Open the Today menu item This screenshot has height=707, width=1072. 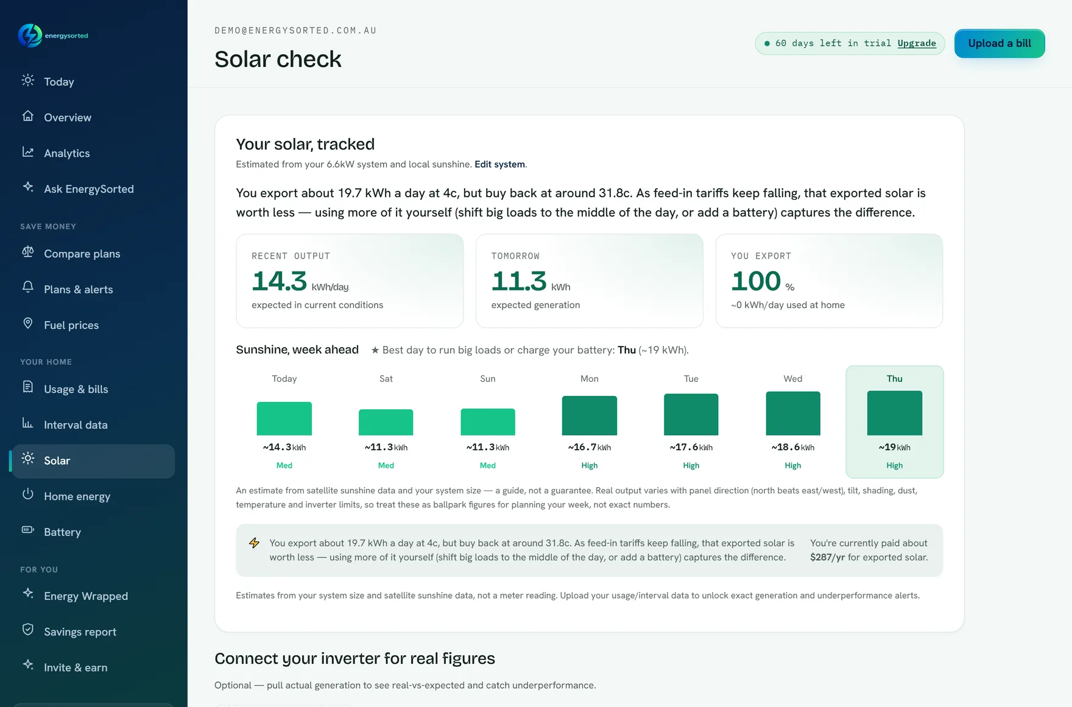pyautogui.click(x=93, y=82)
